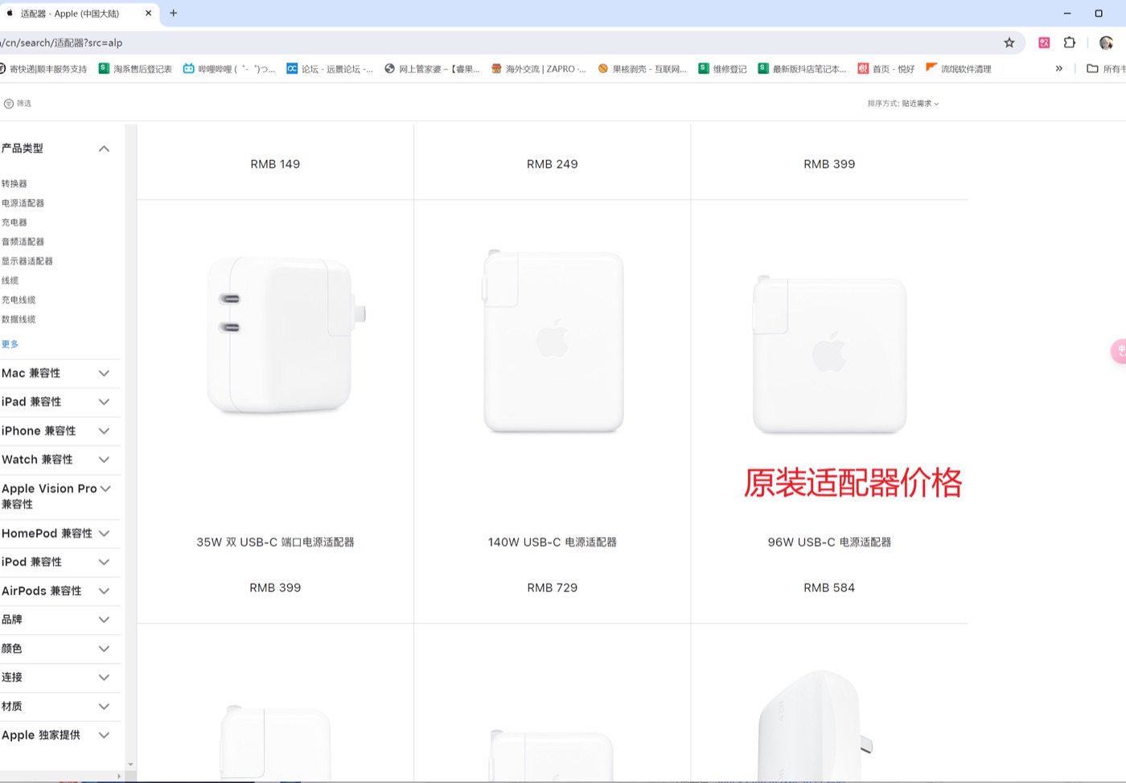Close the 适配器 - Apple tab
The width and height of the screenshot is (1126, 783).
coord(148,13)
